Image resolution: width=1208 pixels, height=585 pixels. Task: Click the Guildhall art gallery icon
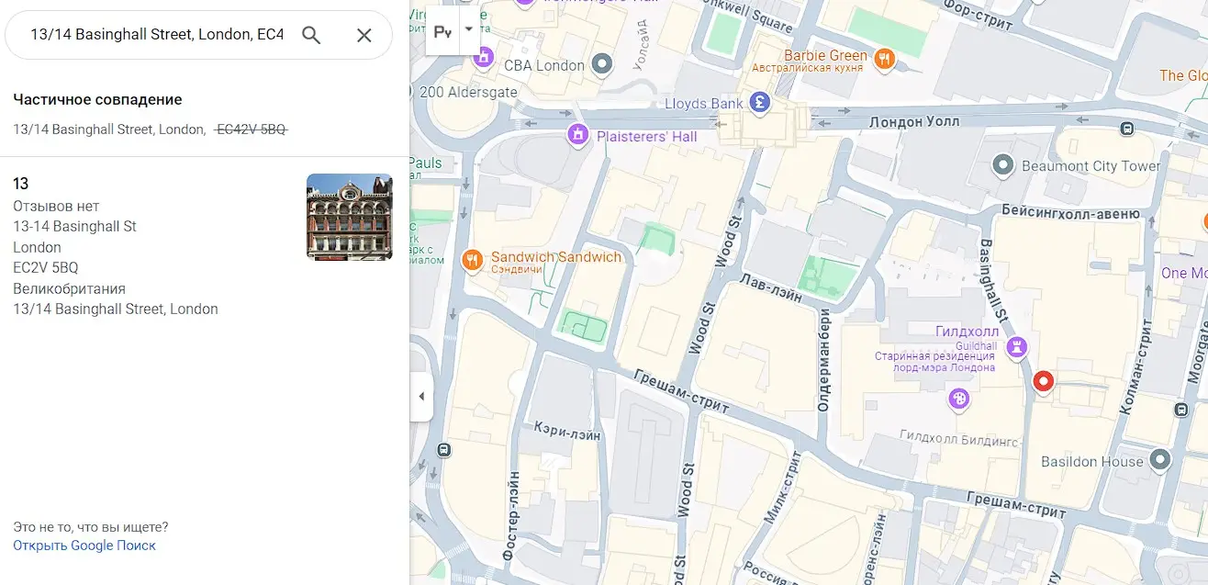coord(958,399)
